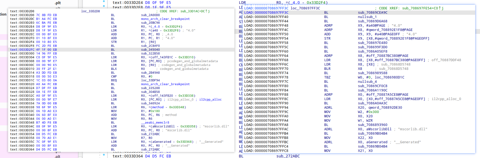Follow the sub_322B58 reference
480x158 pixels.
[x=150, y=54]
